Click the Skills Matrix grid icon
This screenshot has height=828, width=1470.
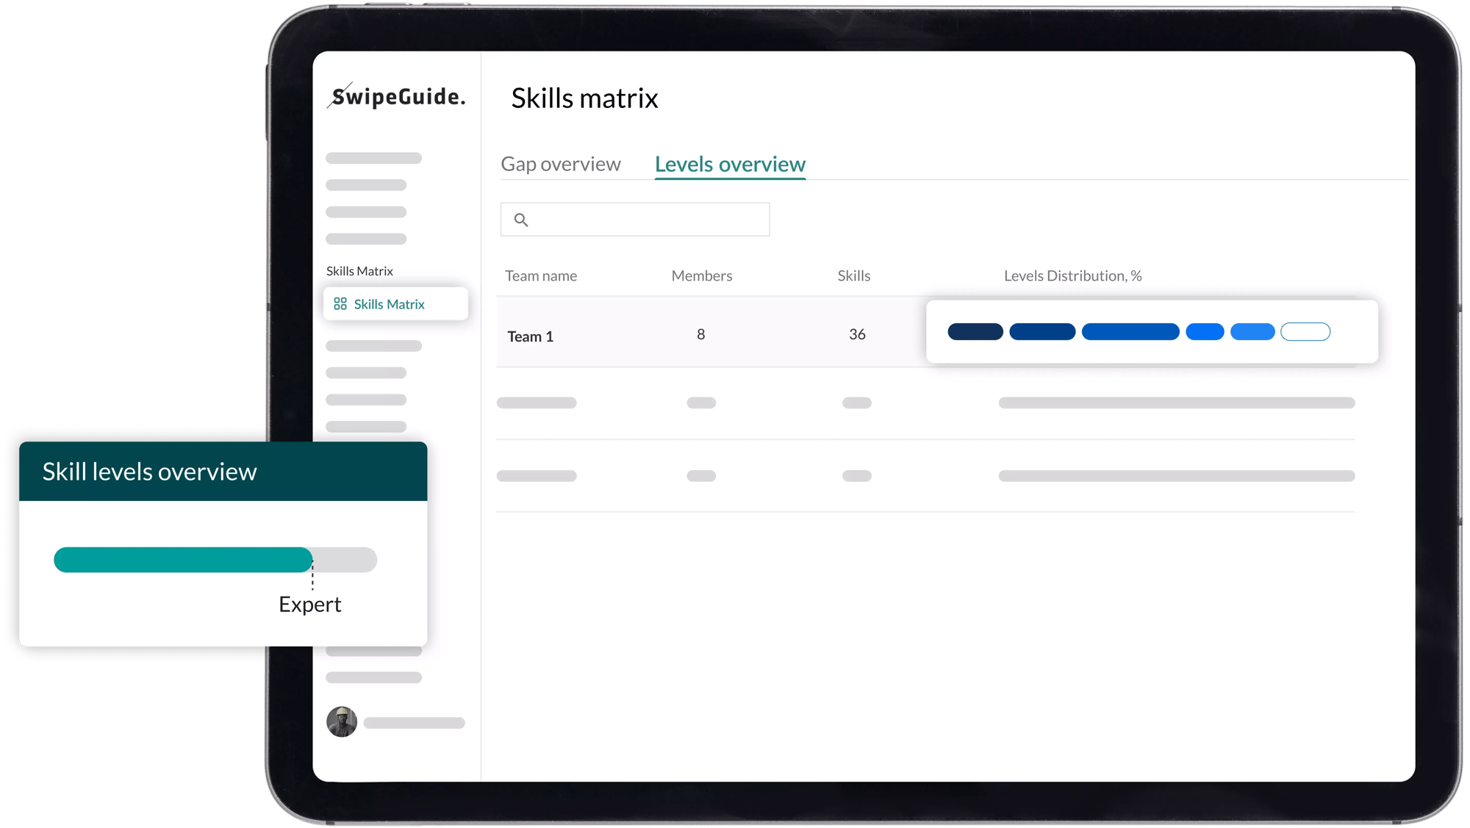[x=340, y=304]
